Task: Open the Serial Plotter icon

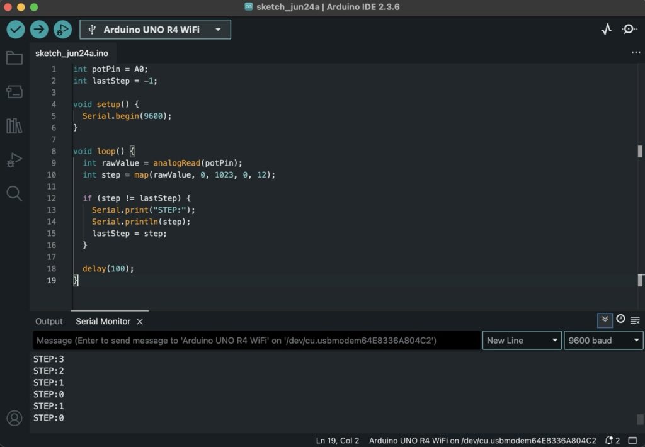Action: pos(607,29)
